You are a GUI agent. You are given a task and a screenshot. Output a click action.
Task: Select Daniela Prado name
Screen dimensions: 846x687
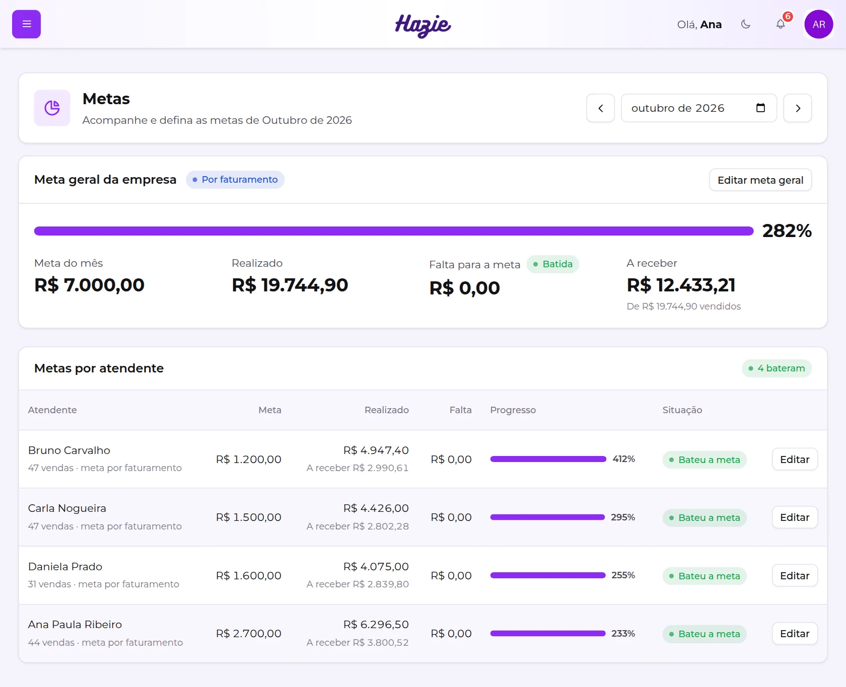click(65, 567)
